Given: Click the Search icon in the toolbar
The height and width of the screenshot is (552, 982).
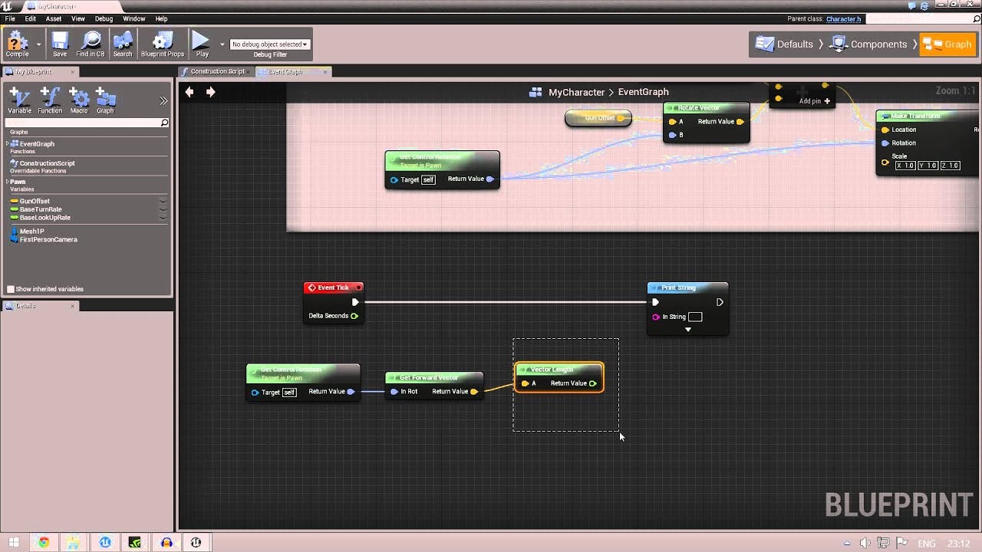Looking at the screenshot, I should [x=123, y=44].
